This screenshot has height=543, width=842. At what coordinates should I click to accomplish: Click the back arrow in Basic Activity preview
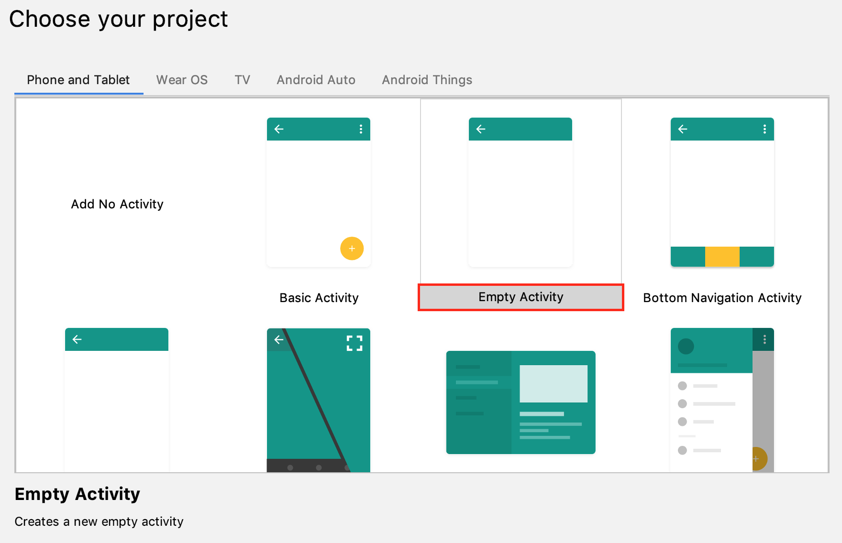tap(279, 129)
